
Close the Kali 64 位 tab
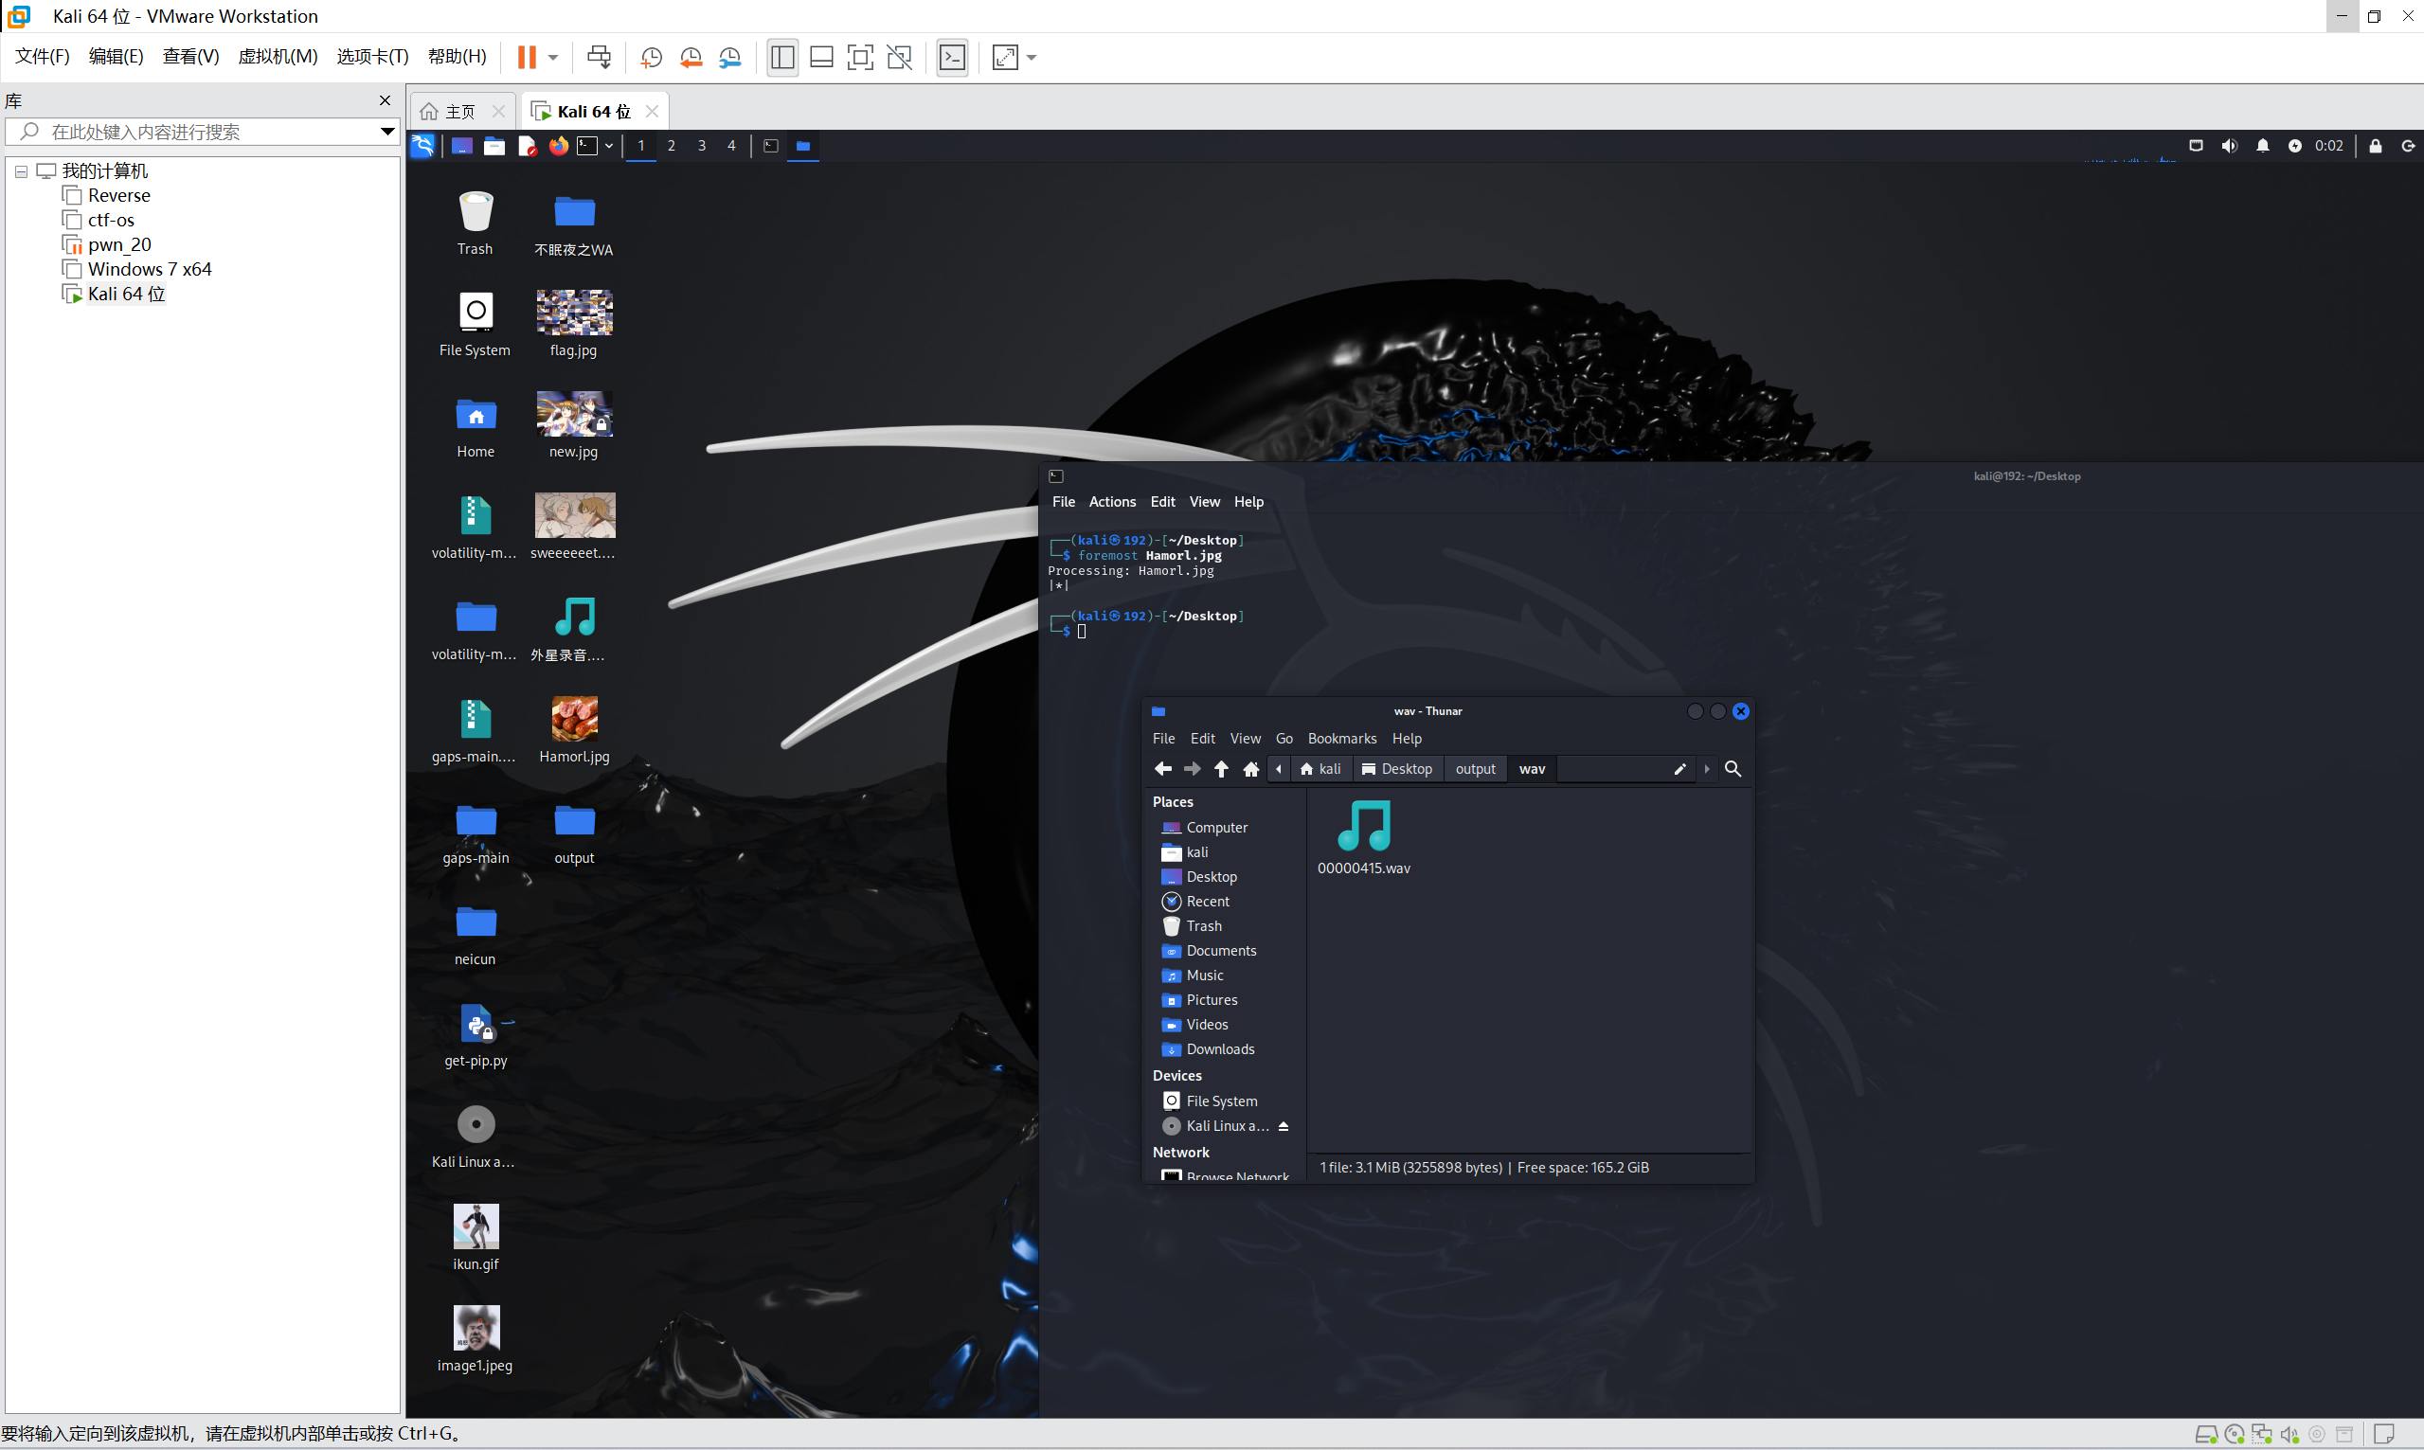click(x=652, y=112)
